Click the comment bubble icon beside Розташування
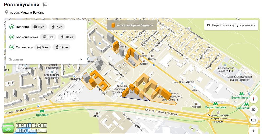The image size is (264, 134). pyautogui.click(x=45, y=4)
